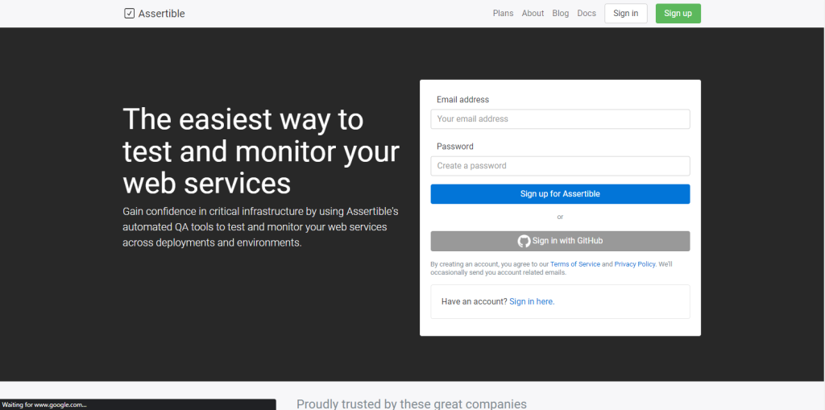Open the Privacy Policy link
This screenshot has width=825, height=410.
(x=635, y=264)
